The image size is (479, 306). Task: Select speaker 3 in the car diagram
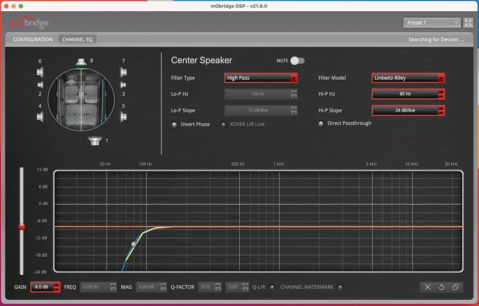coord(124,85)
